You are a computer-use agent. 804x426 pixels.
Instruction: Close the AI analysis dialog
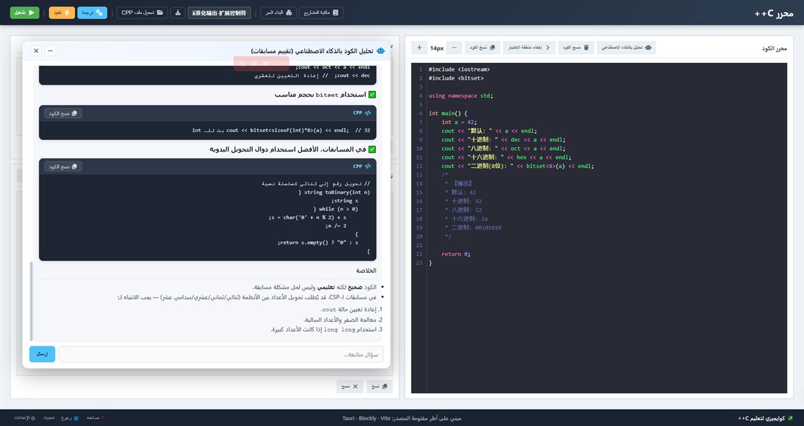click(x=36, y=51)
